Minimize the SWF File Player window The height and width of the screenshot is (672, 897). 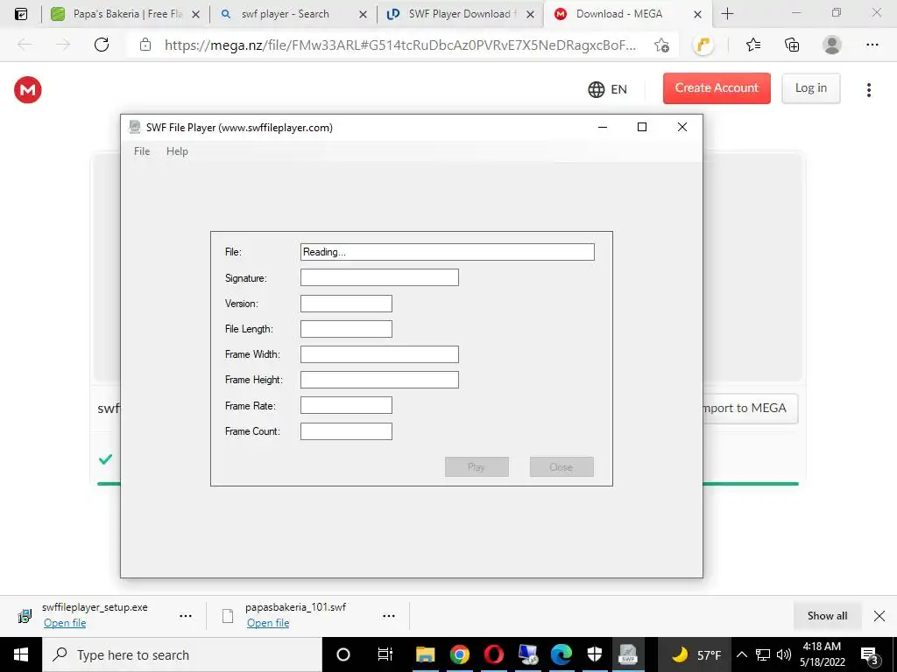pyautogui.click(x=603, y=127)
